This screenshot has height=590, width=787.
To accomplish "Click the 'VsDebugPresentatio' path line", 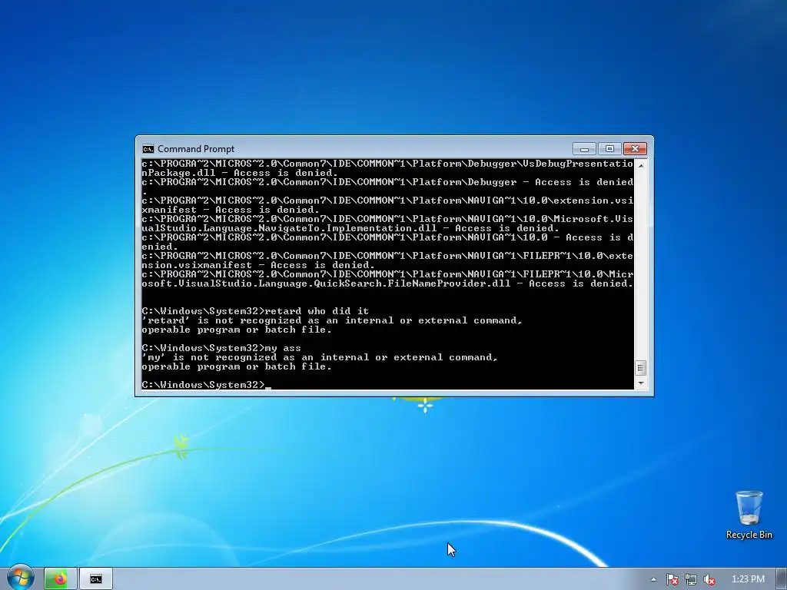I will 387,164.
